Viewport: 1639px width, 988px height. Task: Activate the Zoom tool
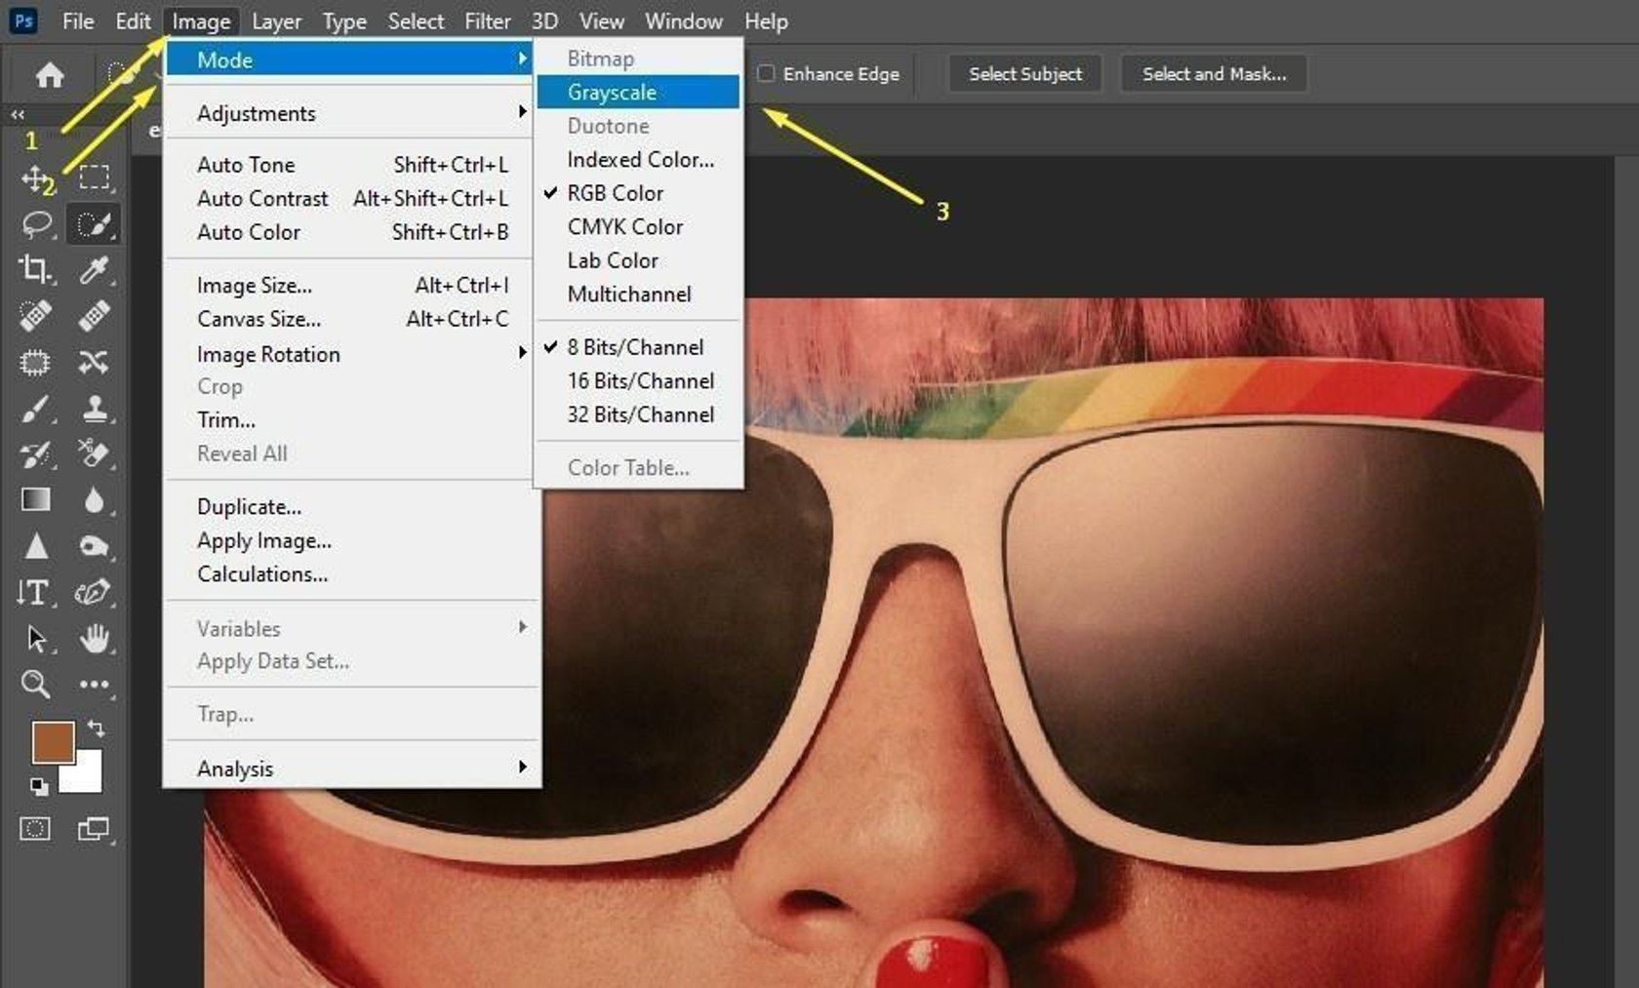pyautogui.click(x=35, y=685)
